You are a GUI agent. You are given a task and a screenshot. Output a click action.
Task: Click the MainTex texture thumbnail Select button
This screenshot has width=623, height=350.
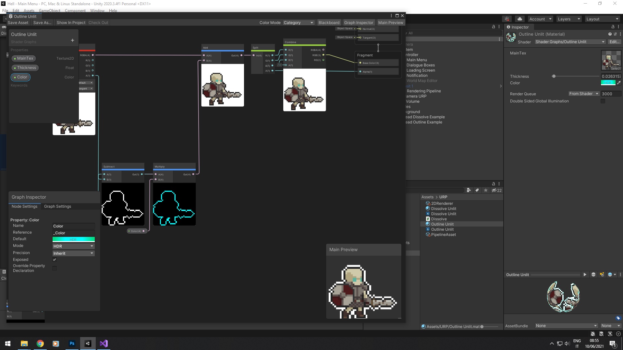click(615, 68)
